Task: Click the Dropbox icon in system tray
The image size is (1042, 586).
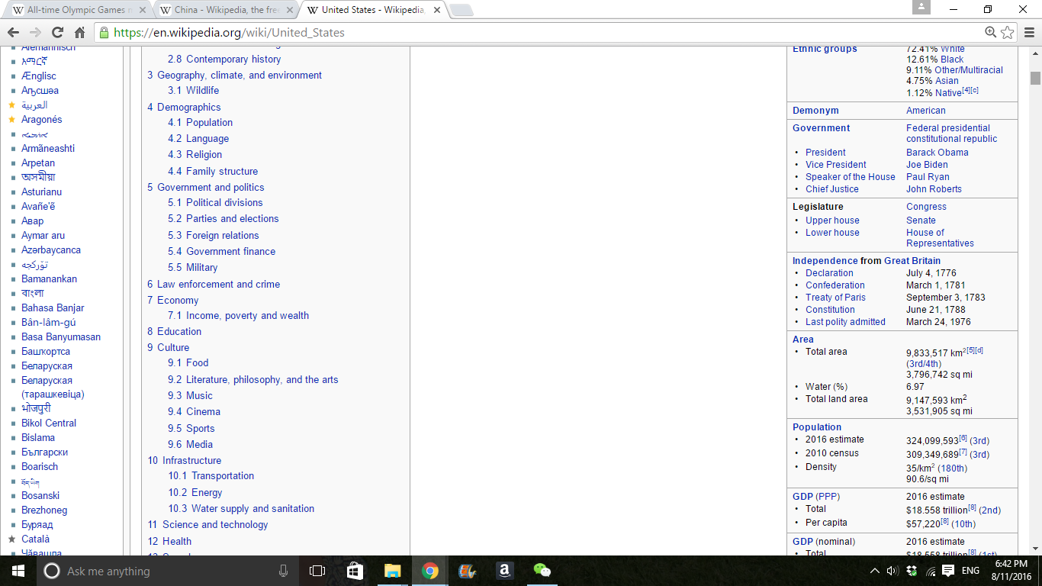Action: pos(912,571)
